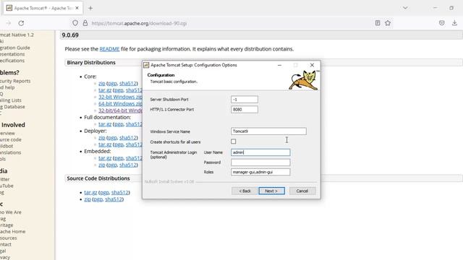Download source code tar.gz
Viewport: 463px width, 260px height.
pyautogui.click(x=90, y=193)
